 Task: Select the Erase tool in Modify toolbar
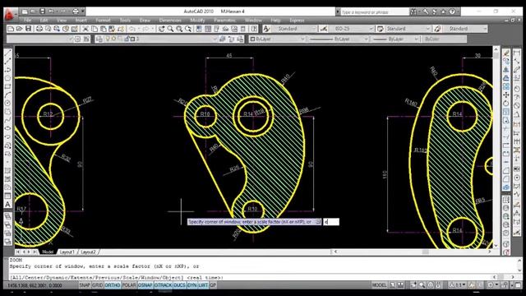coord(506,53)
